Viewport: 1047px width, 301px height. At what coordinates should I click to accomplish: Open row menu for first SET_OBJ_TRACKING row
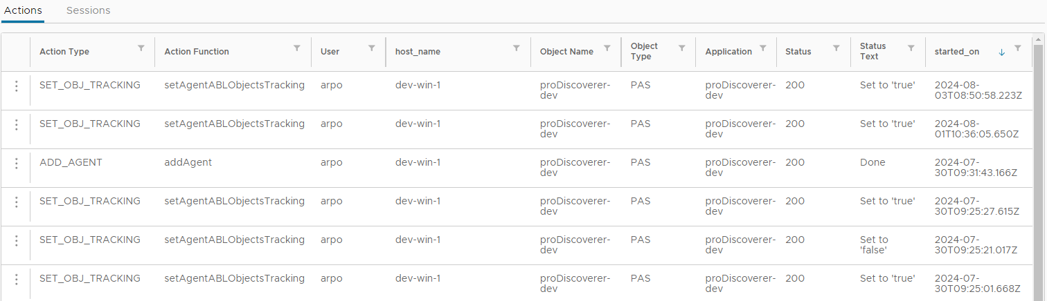(x=17, y=86)
